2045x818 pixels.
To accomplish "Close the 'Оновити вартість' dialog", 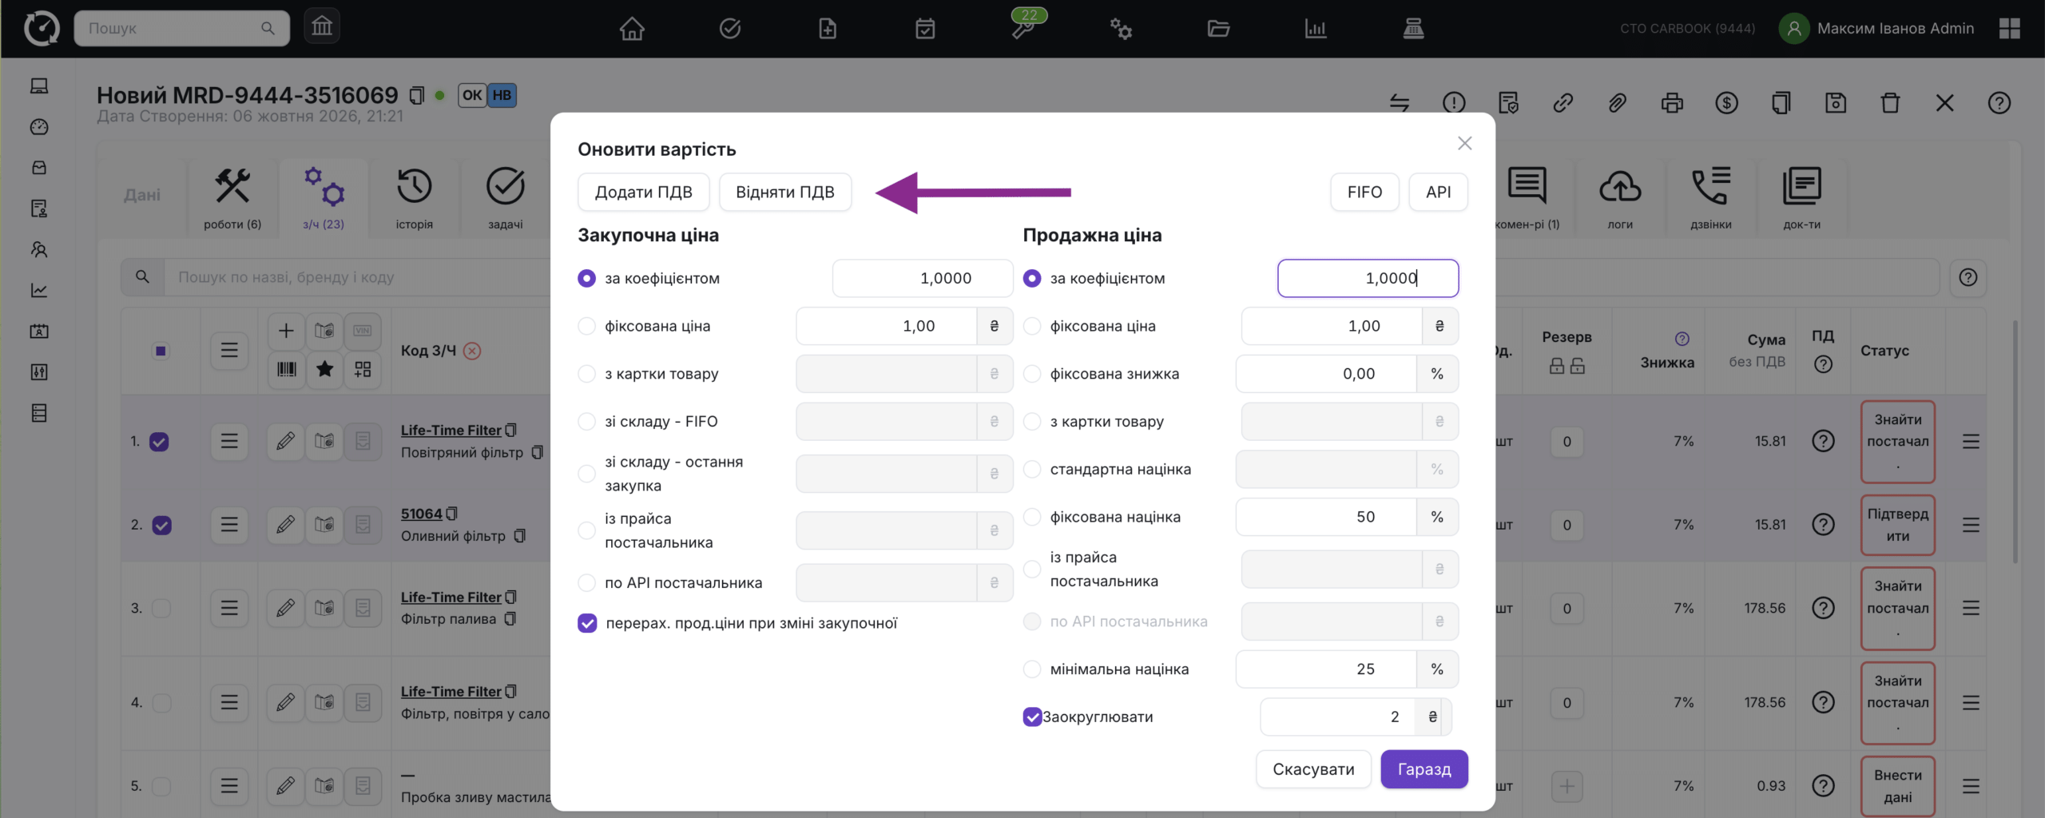I will pos(1464,143).
